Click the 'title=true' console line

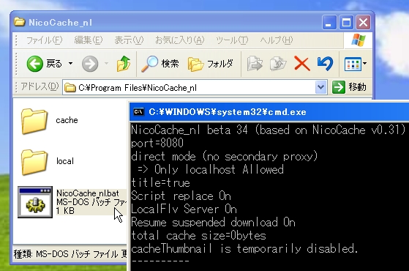[160, 183]
